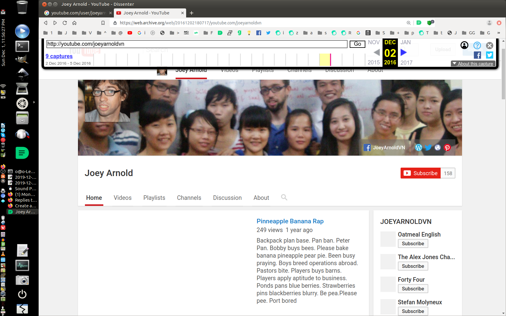This screenshot has height=316, width=506.
Task: Go forward with browser forward arrow
Action: click(55, 23)
